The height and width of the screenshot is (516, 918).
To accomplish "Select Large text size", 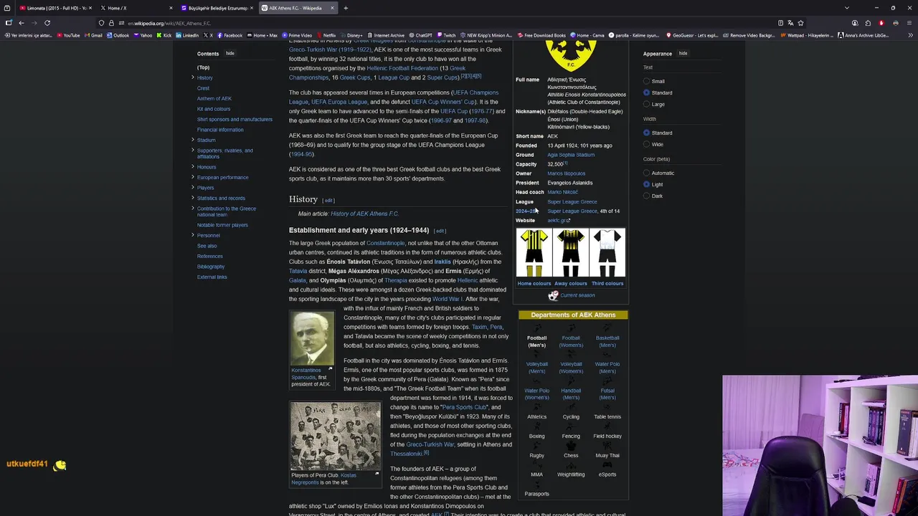I will click(x=646, y=104).
